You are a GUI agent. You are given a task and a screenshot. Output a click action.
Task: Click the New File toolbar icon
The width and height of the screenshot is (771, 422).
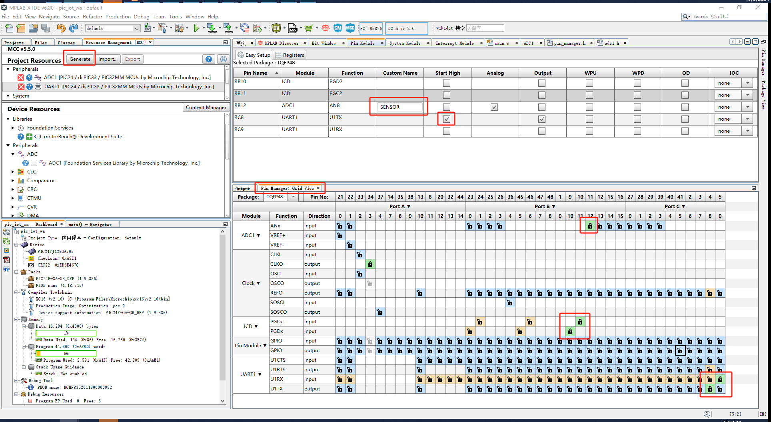pos(9,28)
